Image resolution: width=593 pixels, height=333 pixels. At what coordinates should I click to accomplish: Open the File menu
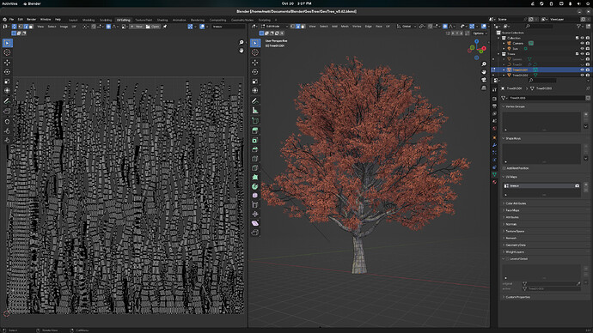pyautogui.click(x=11, y=19)
